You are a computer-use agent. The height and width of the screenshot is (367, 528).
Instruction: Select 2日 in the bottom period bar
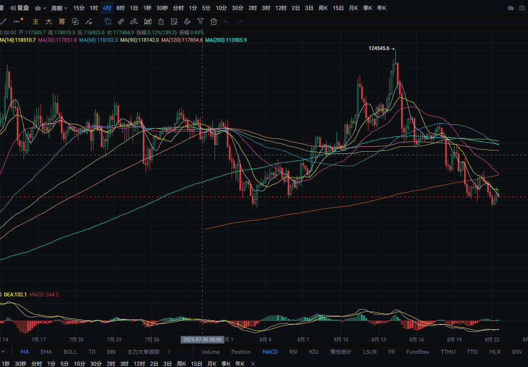[x=154, y=364]
